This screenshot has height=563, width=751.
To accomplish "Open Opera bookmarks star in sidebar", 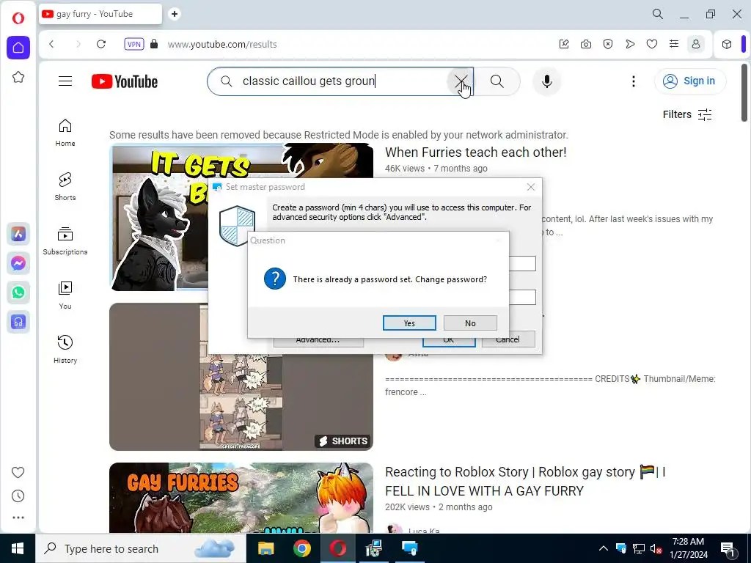I will click(x=18, y=77).
